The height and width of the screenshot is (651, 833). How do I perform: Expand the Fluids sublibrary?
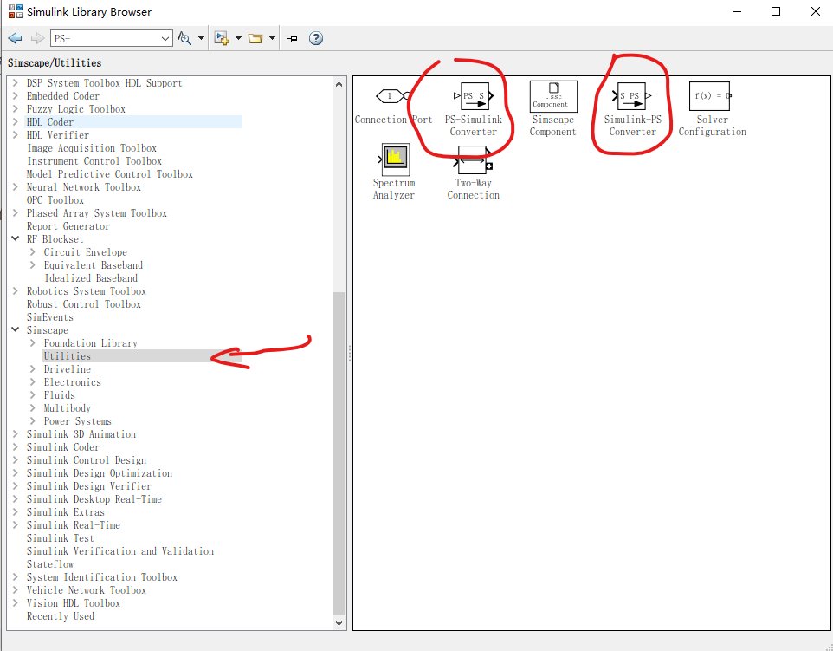pyautogui.click(x=32, y=395)
